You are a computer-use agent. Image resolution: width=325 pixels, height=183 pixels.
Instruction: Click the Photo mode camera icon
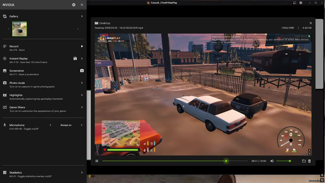5,83
